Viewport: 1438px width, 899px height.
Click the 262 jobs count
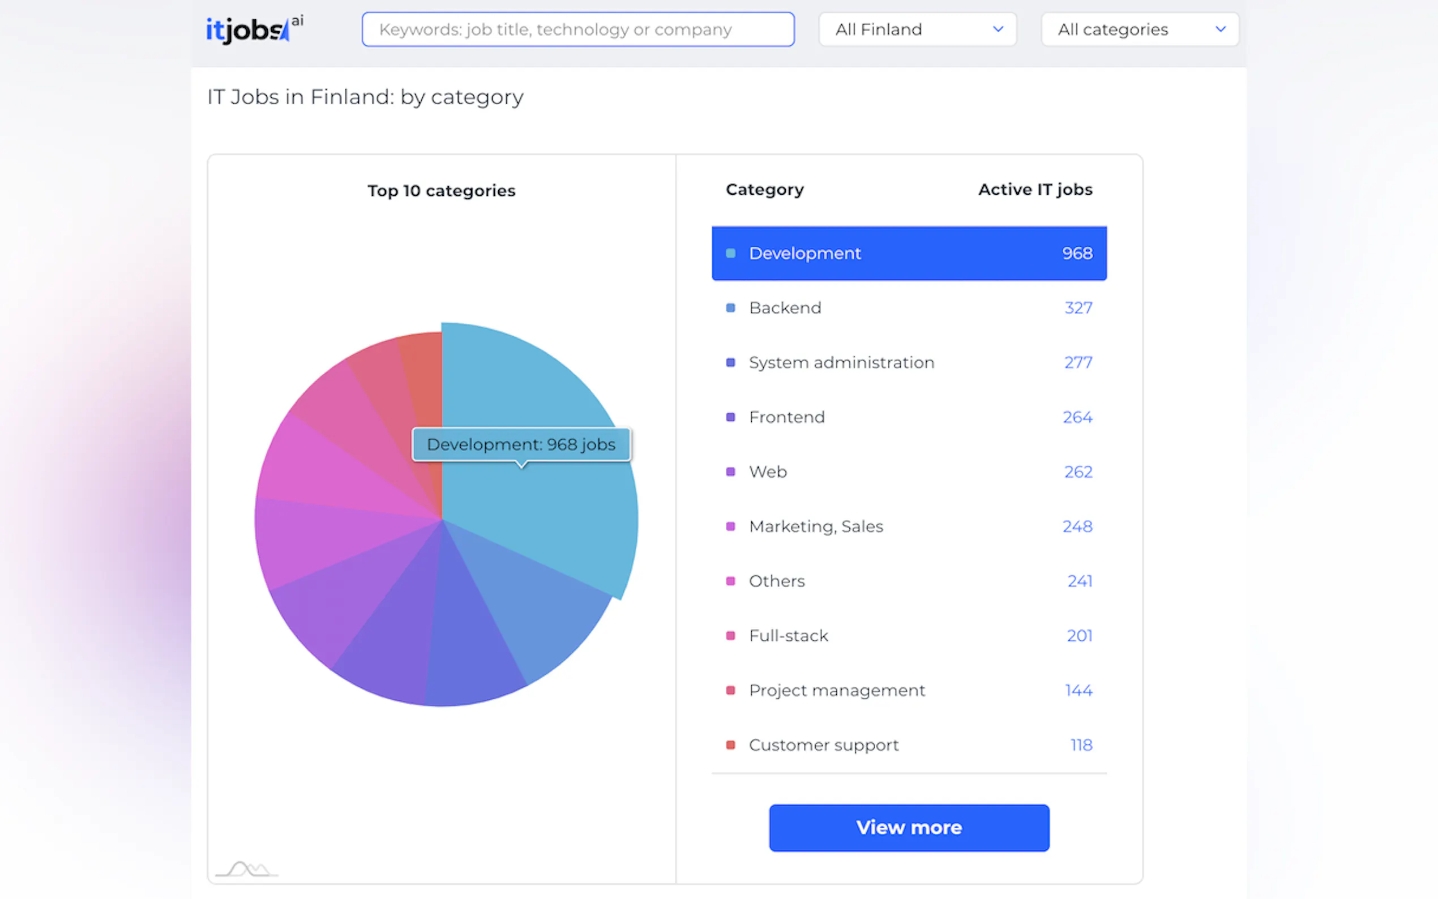point(1078,472)
